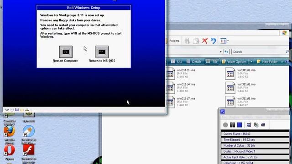The width and height of the screenshot is (292, 164).
Task: Click the Move To icon in Explorer toolbar
Action: point(187,41)
